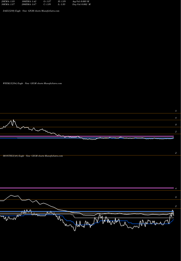Click the Day Vol readout
The width and height of the screenshot is (181, 261).
click(x=81, y=4)
